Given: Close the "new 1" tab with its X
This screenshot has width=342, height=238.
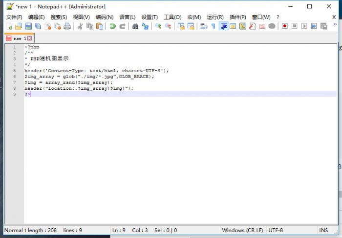Looking at the screenshot, I should pos(29,38).
